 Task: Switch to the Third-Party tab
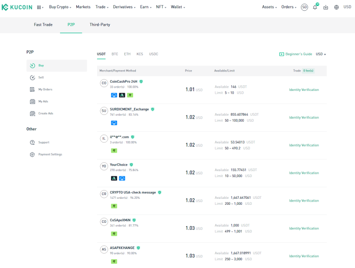tap(100, 24)
